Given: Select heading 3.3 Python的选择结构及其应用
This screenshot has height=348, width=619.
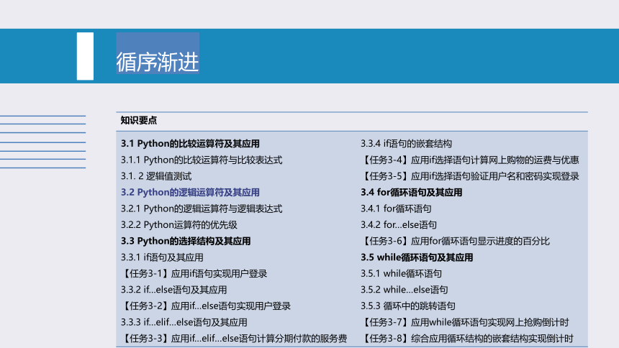Looking at the screenshot, I should click(x=186, y=241).
